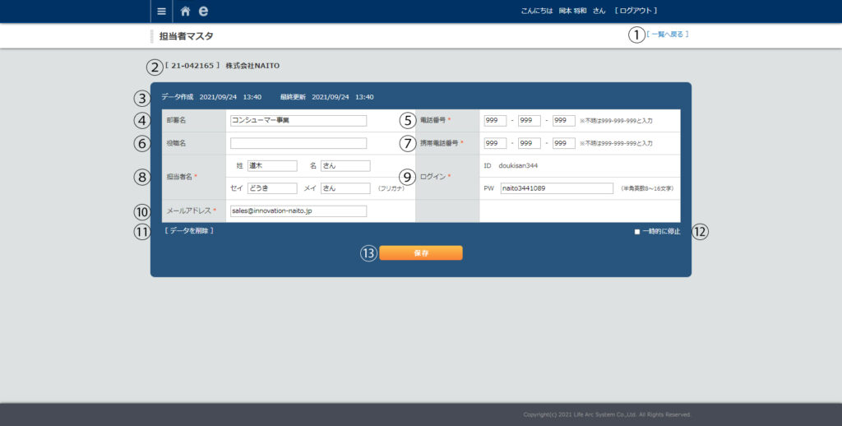Viewport: 842px width, 426px height.
Task: Select the 姓 last name field
Action: click(x=271, y=165)
